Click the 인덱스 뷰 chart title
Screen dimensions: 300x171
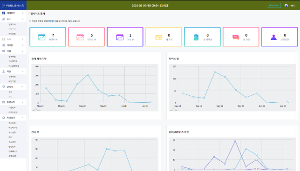point(174,59)
